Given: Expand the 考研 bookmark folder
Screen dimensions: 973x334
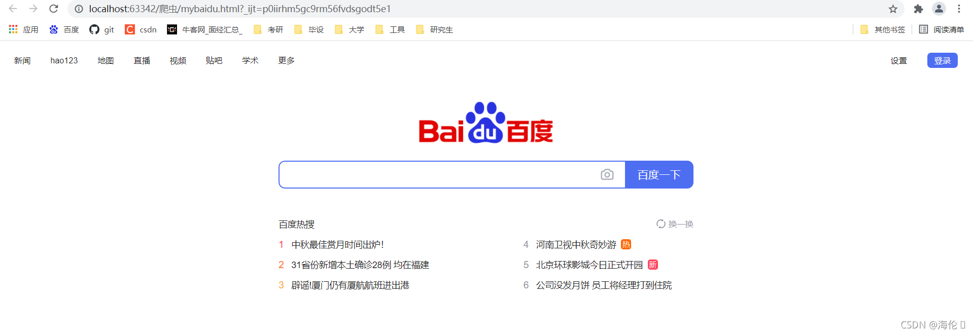Looking at the screenshot, I should (268, 29).
